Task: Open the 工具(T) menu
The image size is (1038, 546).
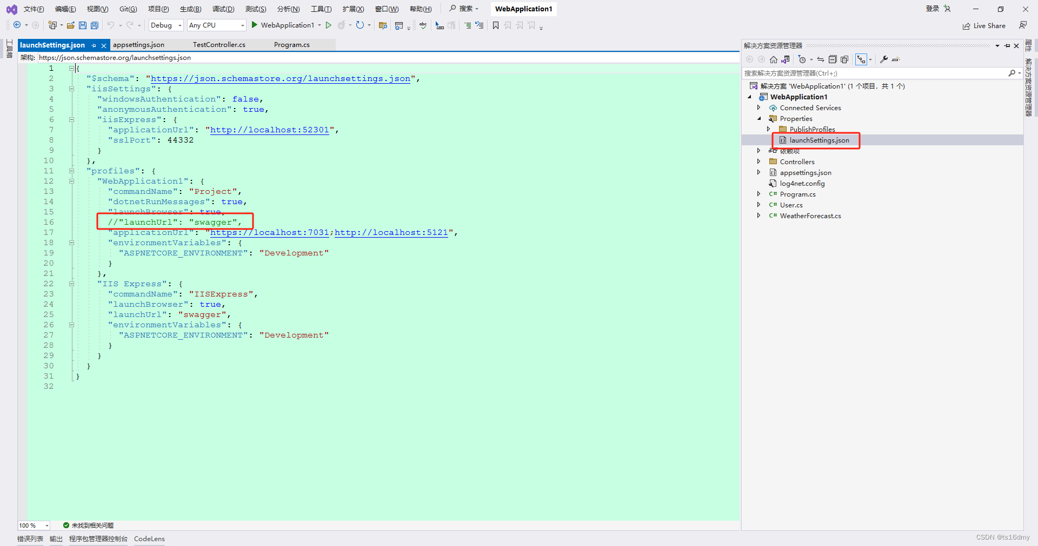Action: click(321, 9)
